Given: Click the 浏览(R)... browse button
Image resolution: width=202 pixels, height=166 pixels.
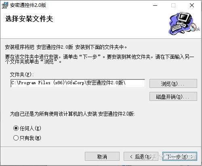Looking at the screenshot, I should click(173, 83).
